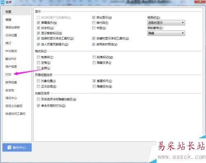Toggle 单击方框时打勾(O) checkbox
Screen dimensions: 206x163
pyautogui.click(x=38, y=106)
